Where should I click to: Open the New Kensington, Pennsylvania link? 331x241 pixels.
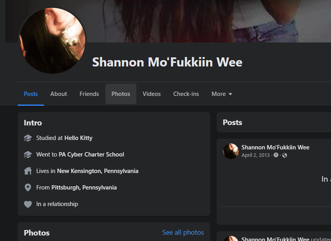coord(98,171)
